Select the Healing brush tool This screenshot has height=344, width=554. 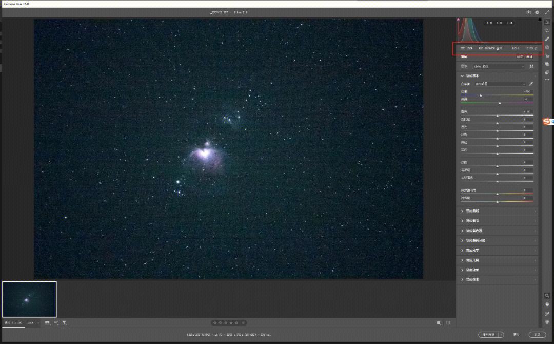547,39
